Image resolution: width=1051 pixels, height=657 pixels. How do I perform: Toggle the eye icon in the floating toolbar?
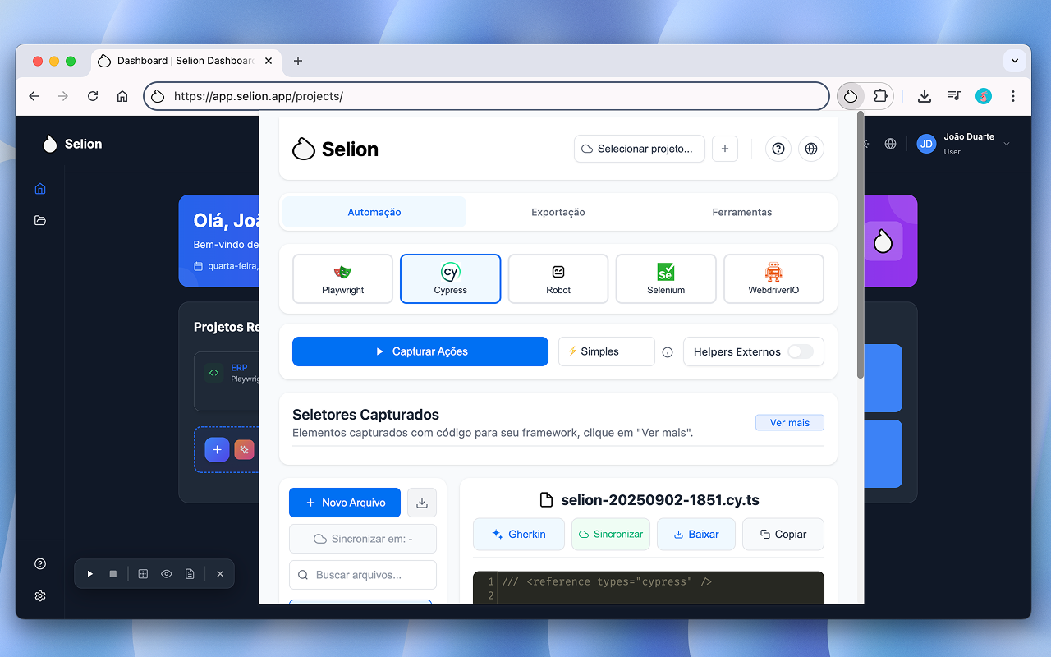click(x=167, y=573)
